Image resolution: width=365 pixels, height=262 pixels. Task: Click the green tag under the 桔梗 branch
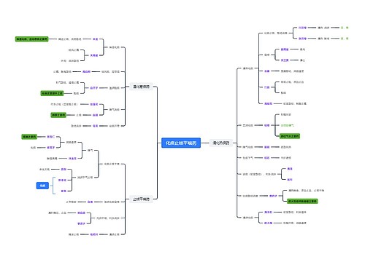pyautogui.click(x=290, y=136)
